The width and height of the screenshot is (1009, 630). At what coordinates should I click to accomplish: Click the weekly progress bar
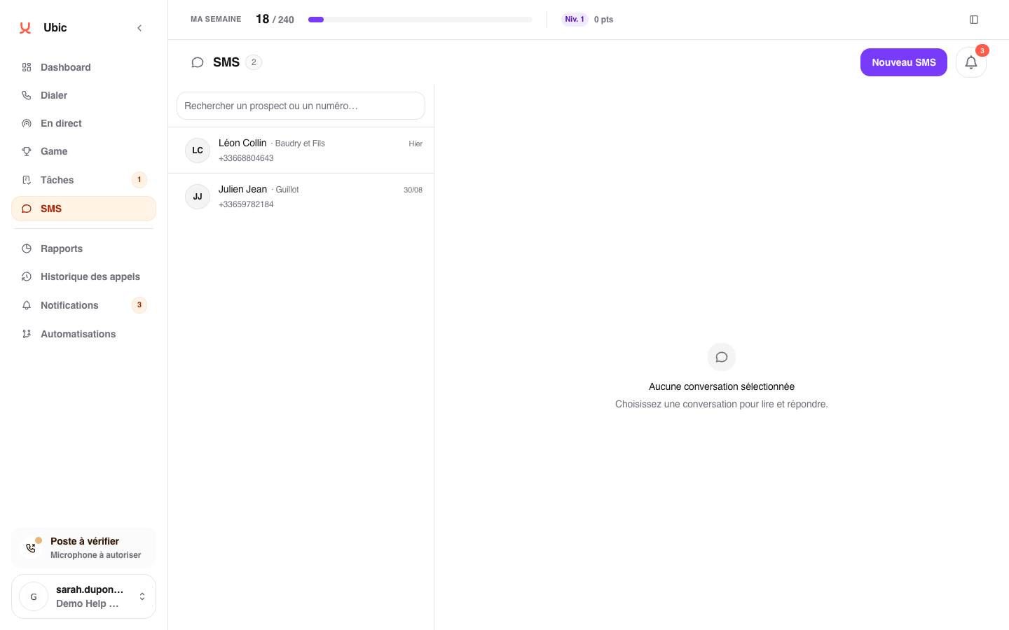pos(420,20)
